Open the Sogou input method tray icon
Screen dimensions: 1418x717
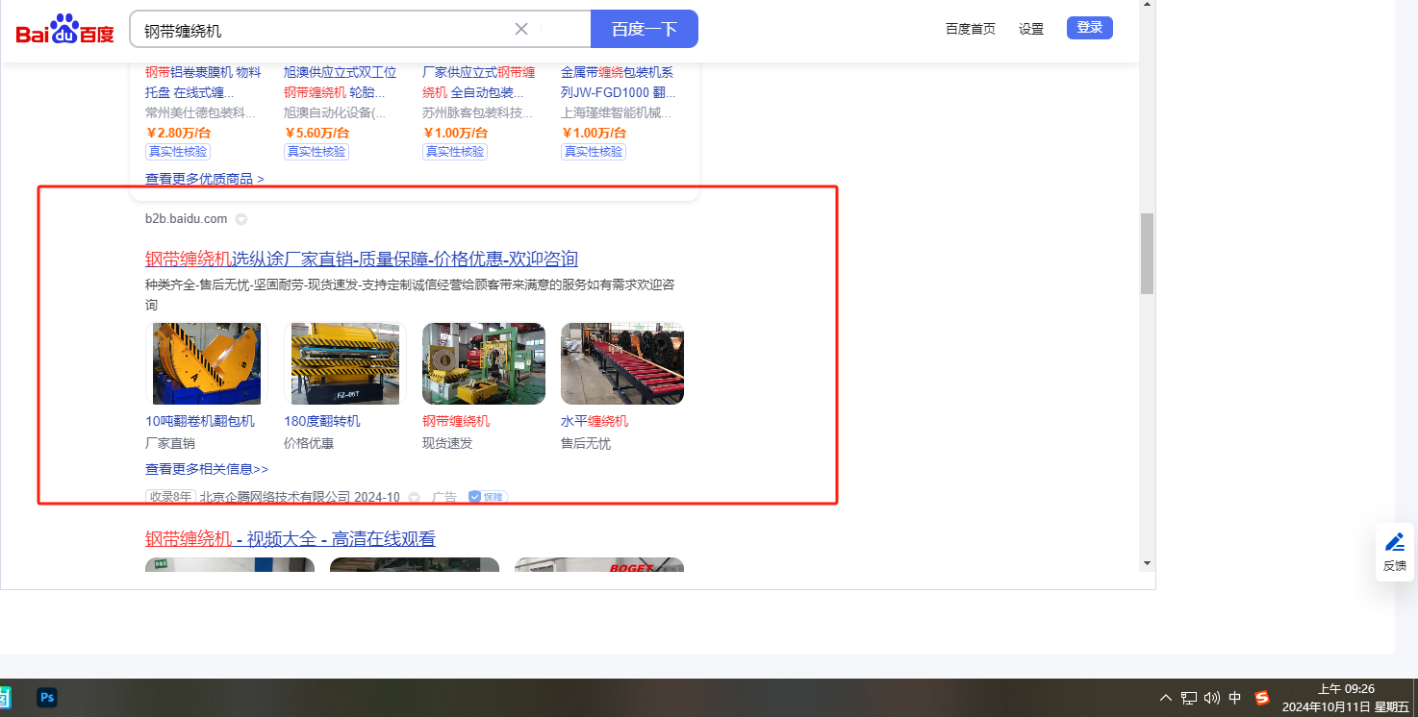click(x=1262, y=698)
